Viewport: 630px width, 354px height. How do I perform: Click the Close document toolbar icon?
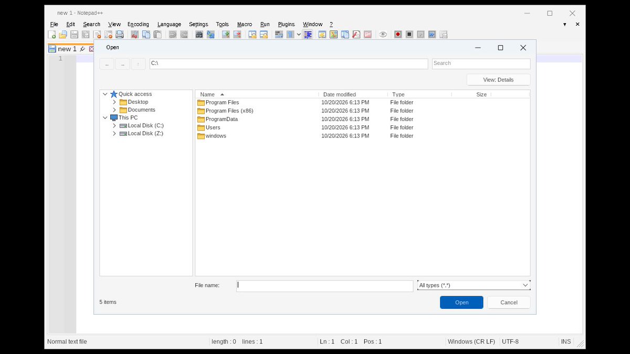97,35
